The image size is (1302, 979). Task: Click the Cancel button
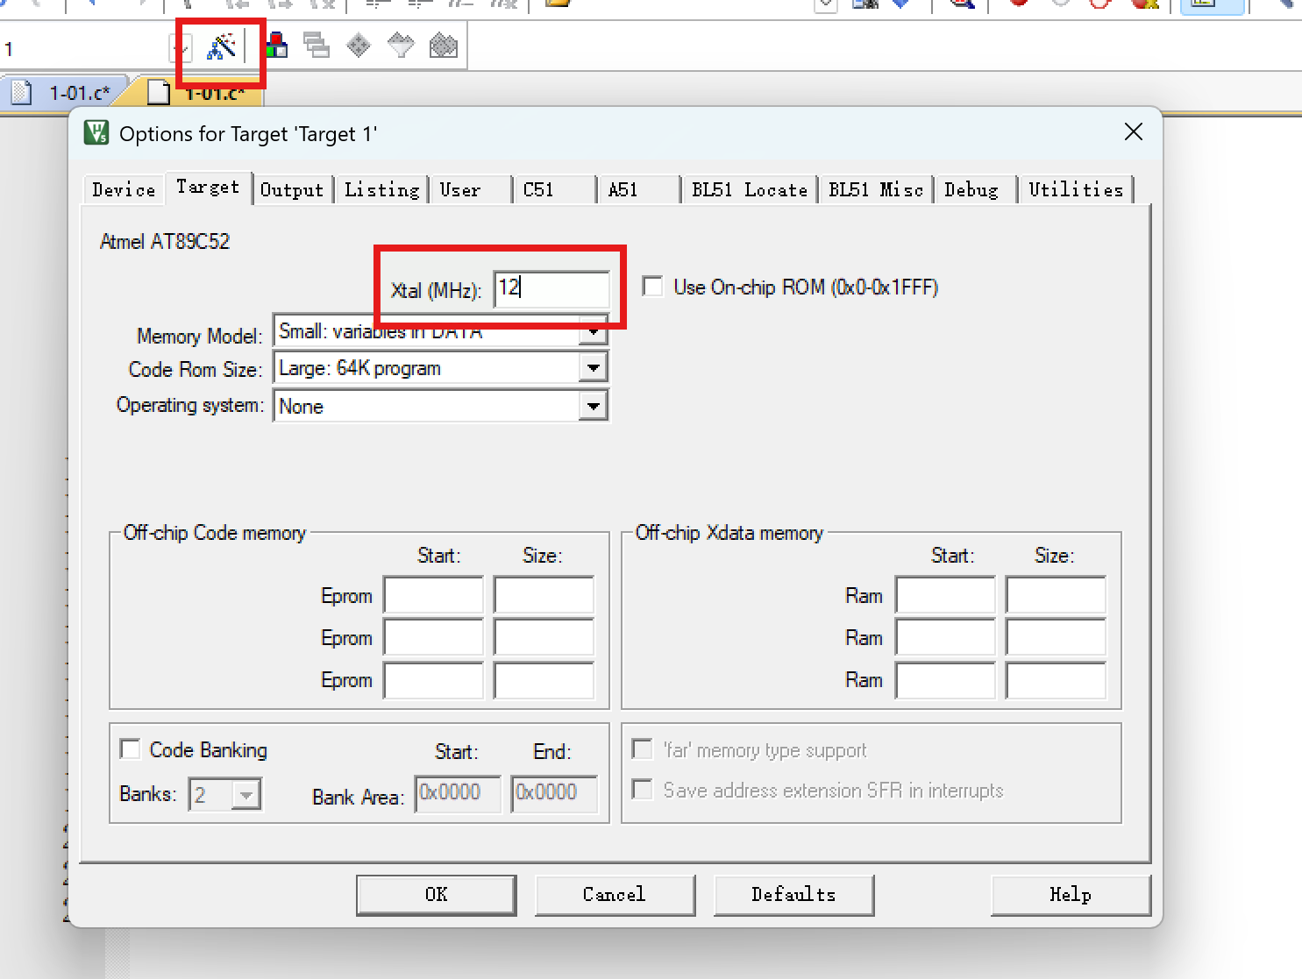pyautogui.click(x=615, y=895)
